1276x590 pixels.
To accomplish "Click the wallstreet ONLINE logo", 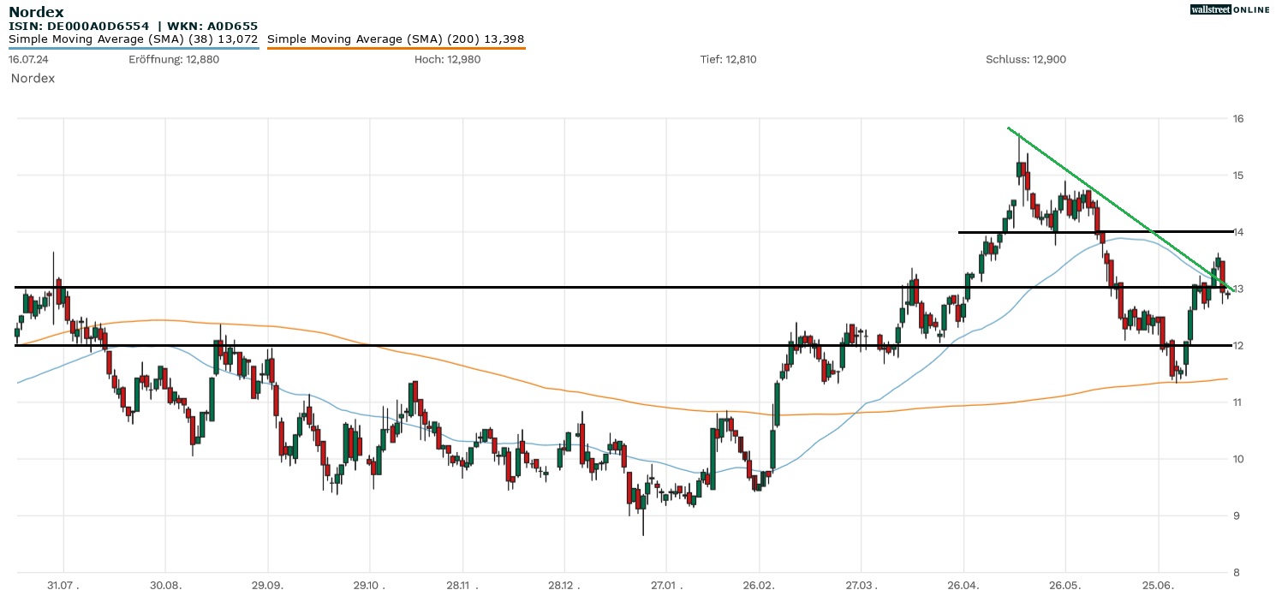I will coord(1230,9).
